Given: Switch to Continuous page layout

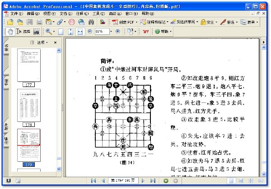Looking at the screenshot, I should (241, 181).
